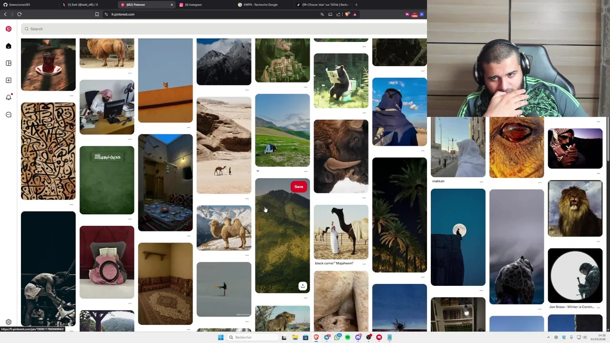Image resolution: width=610 pixels, height=343 pixels.
Task: Open moon silhouette on cliff pin
Action: point(458,237)
